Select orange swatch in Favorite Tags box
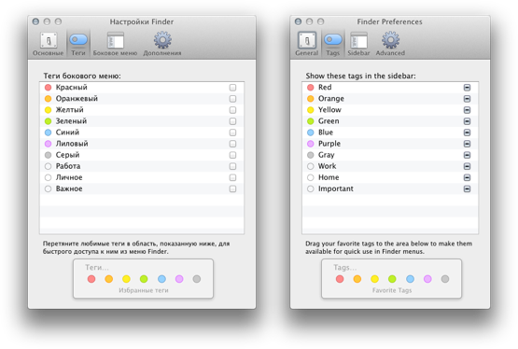 pyautogui.click(x=357, y=279)
